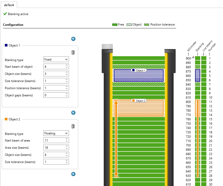Decrease Object 1 Object size beams value
Screen dimensions: 223x186
coord(67,75)
